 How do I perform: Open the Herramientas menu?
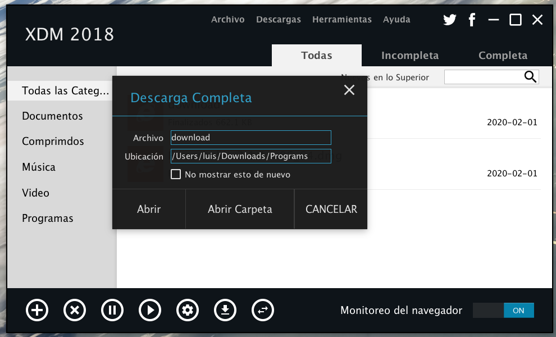coord(342,20)
